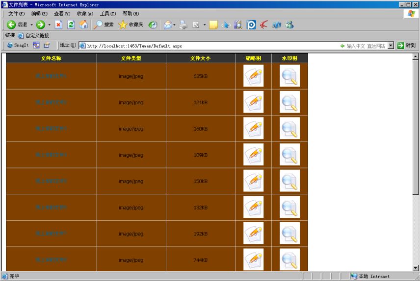The height and width of the screenshot is (281, 420).
Task: Click the History clock icon
Action: [153, 24]
